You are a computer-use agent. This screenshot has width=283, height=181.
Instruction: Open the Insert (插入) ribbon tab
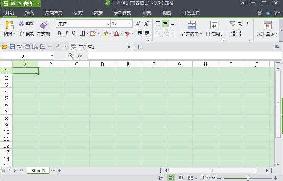click(x=30, y=13)
